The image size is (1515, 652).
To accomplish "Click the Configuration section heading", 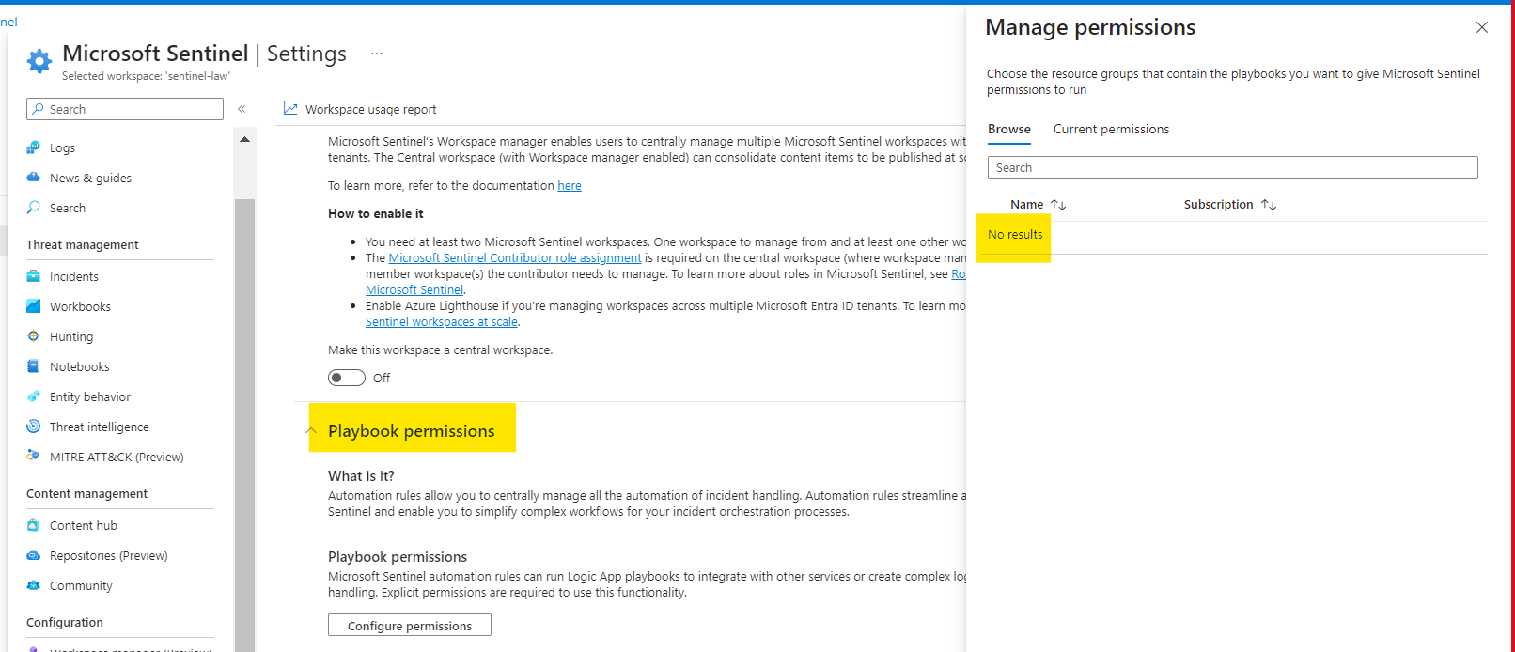I will [x=65, y=623].
